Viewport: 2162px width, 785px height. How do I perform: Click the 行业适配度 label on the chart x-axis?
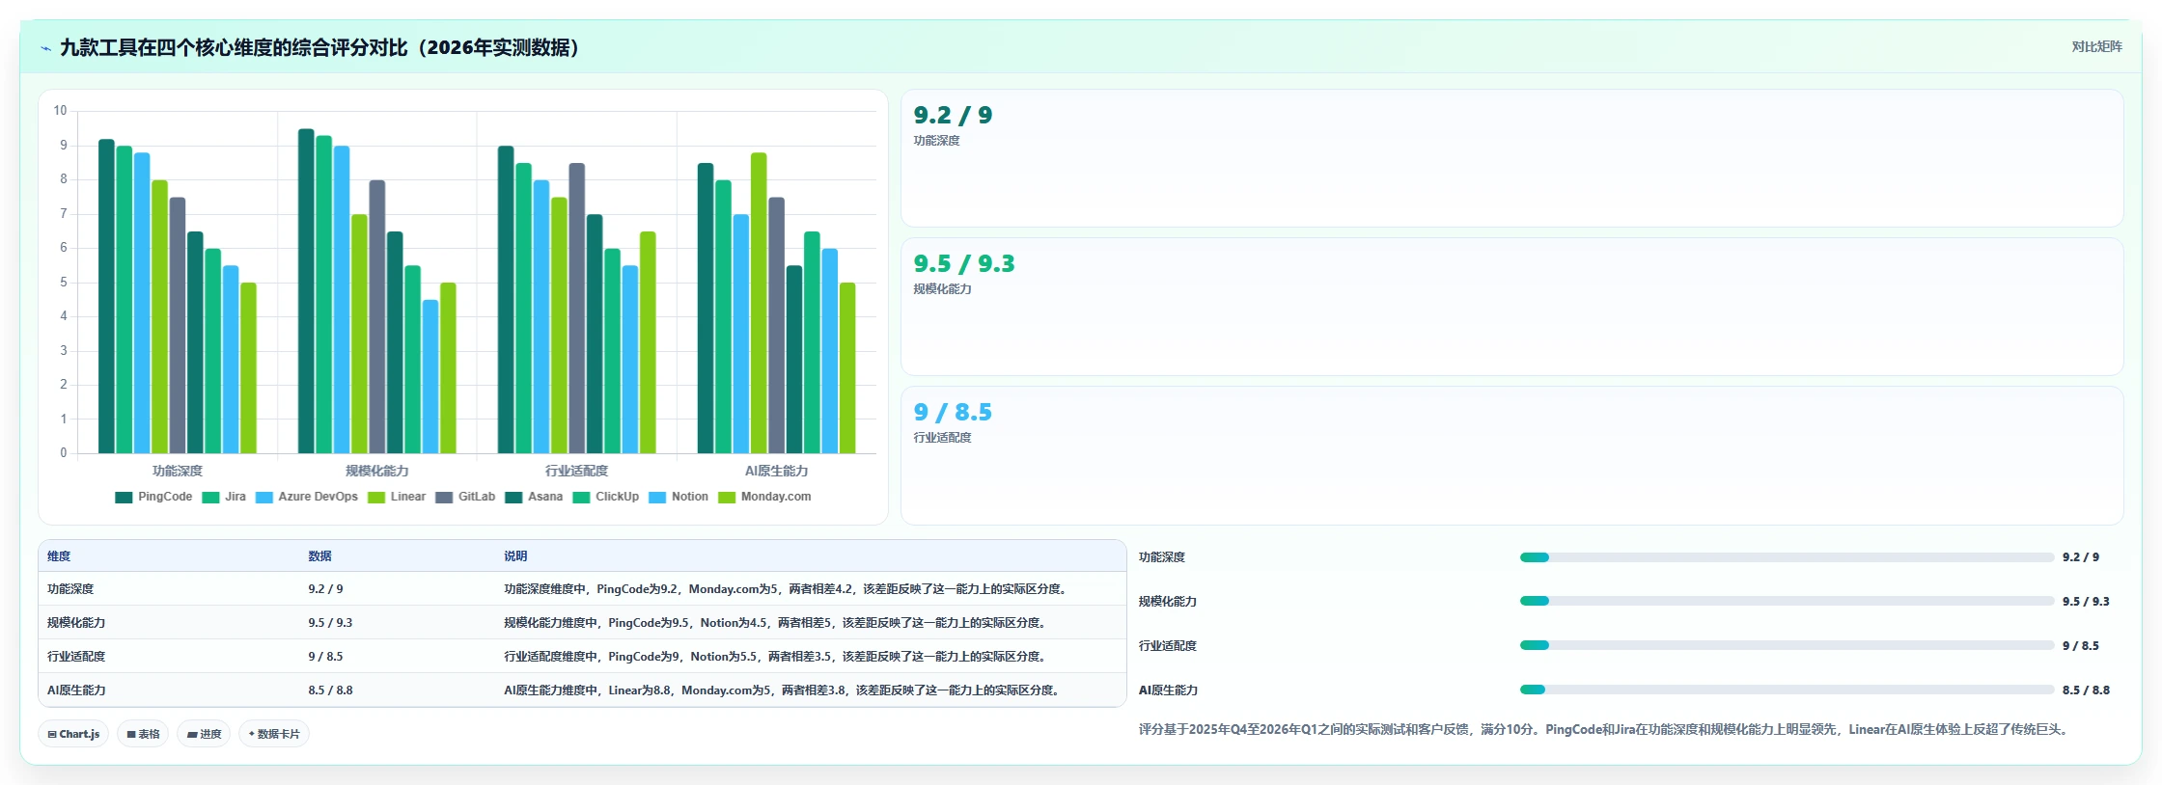coord(577,472)
